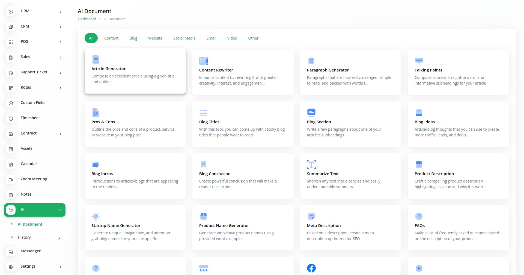This screenshot has width=524, height=275.
Task: Click the Zoom Meeting camera icon
Action: [x=11, y=180]
